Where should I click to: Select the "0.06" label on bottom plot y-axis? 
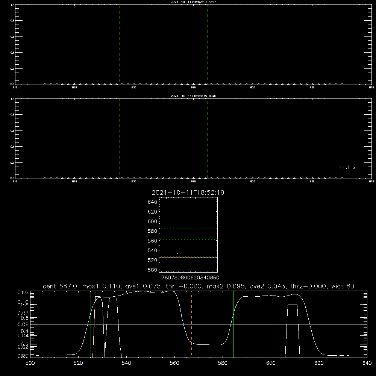point(23,324)
